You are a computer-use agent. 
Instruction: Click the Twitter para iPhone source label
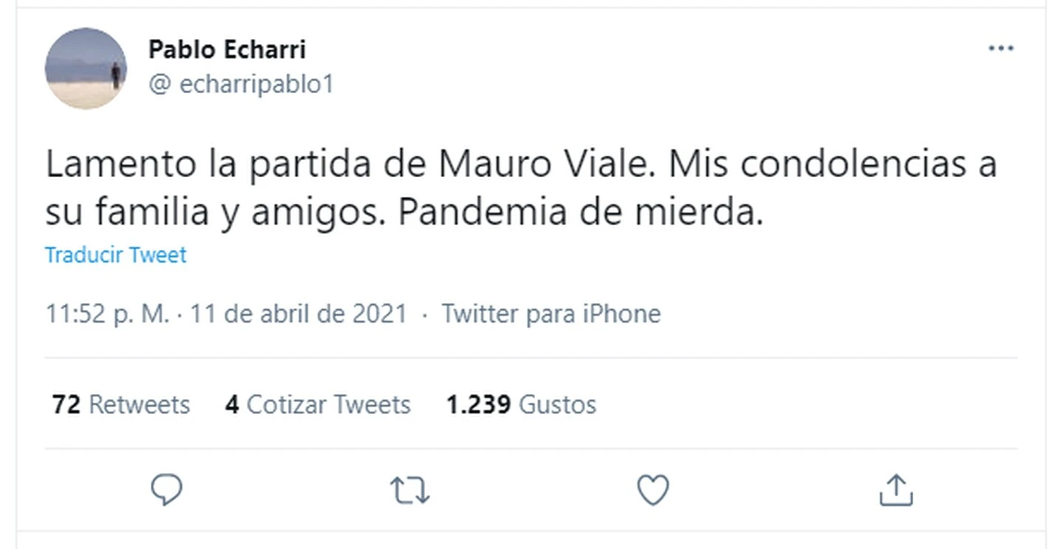pyautogui.click(x=551, y=314)
